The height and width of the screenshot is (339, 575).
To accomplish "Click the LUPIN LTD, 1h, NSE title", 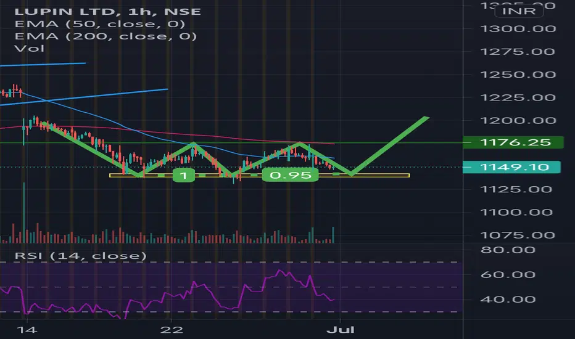I will [x=107, y=11].
